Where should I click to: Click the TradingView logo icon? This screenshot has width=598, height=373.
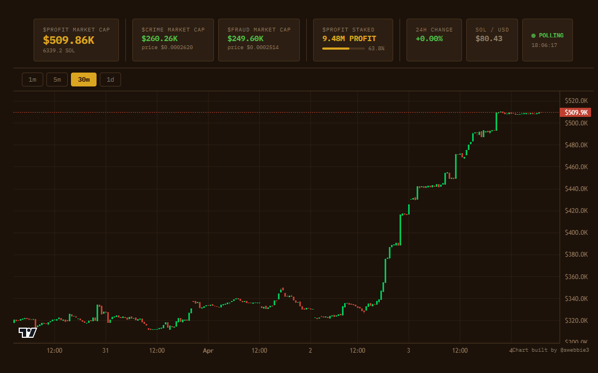(x=28, y=332)
